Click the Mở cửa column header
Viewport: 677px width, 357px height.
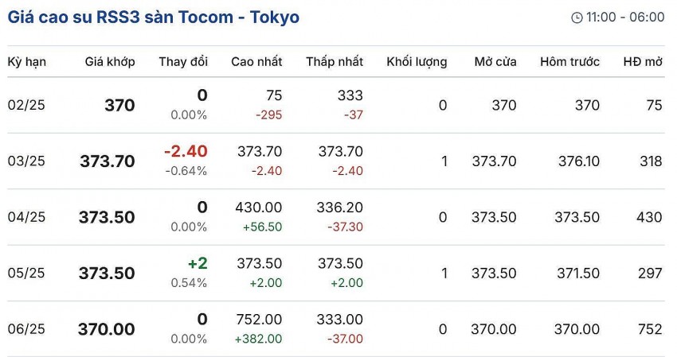pyautogui.click(x=495, y=61)
